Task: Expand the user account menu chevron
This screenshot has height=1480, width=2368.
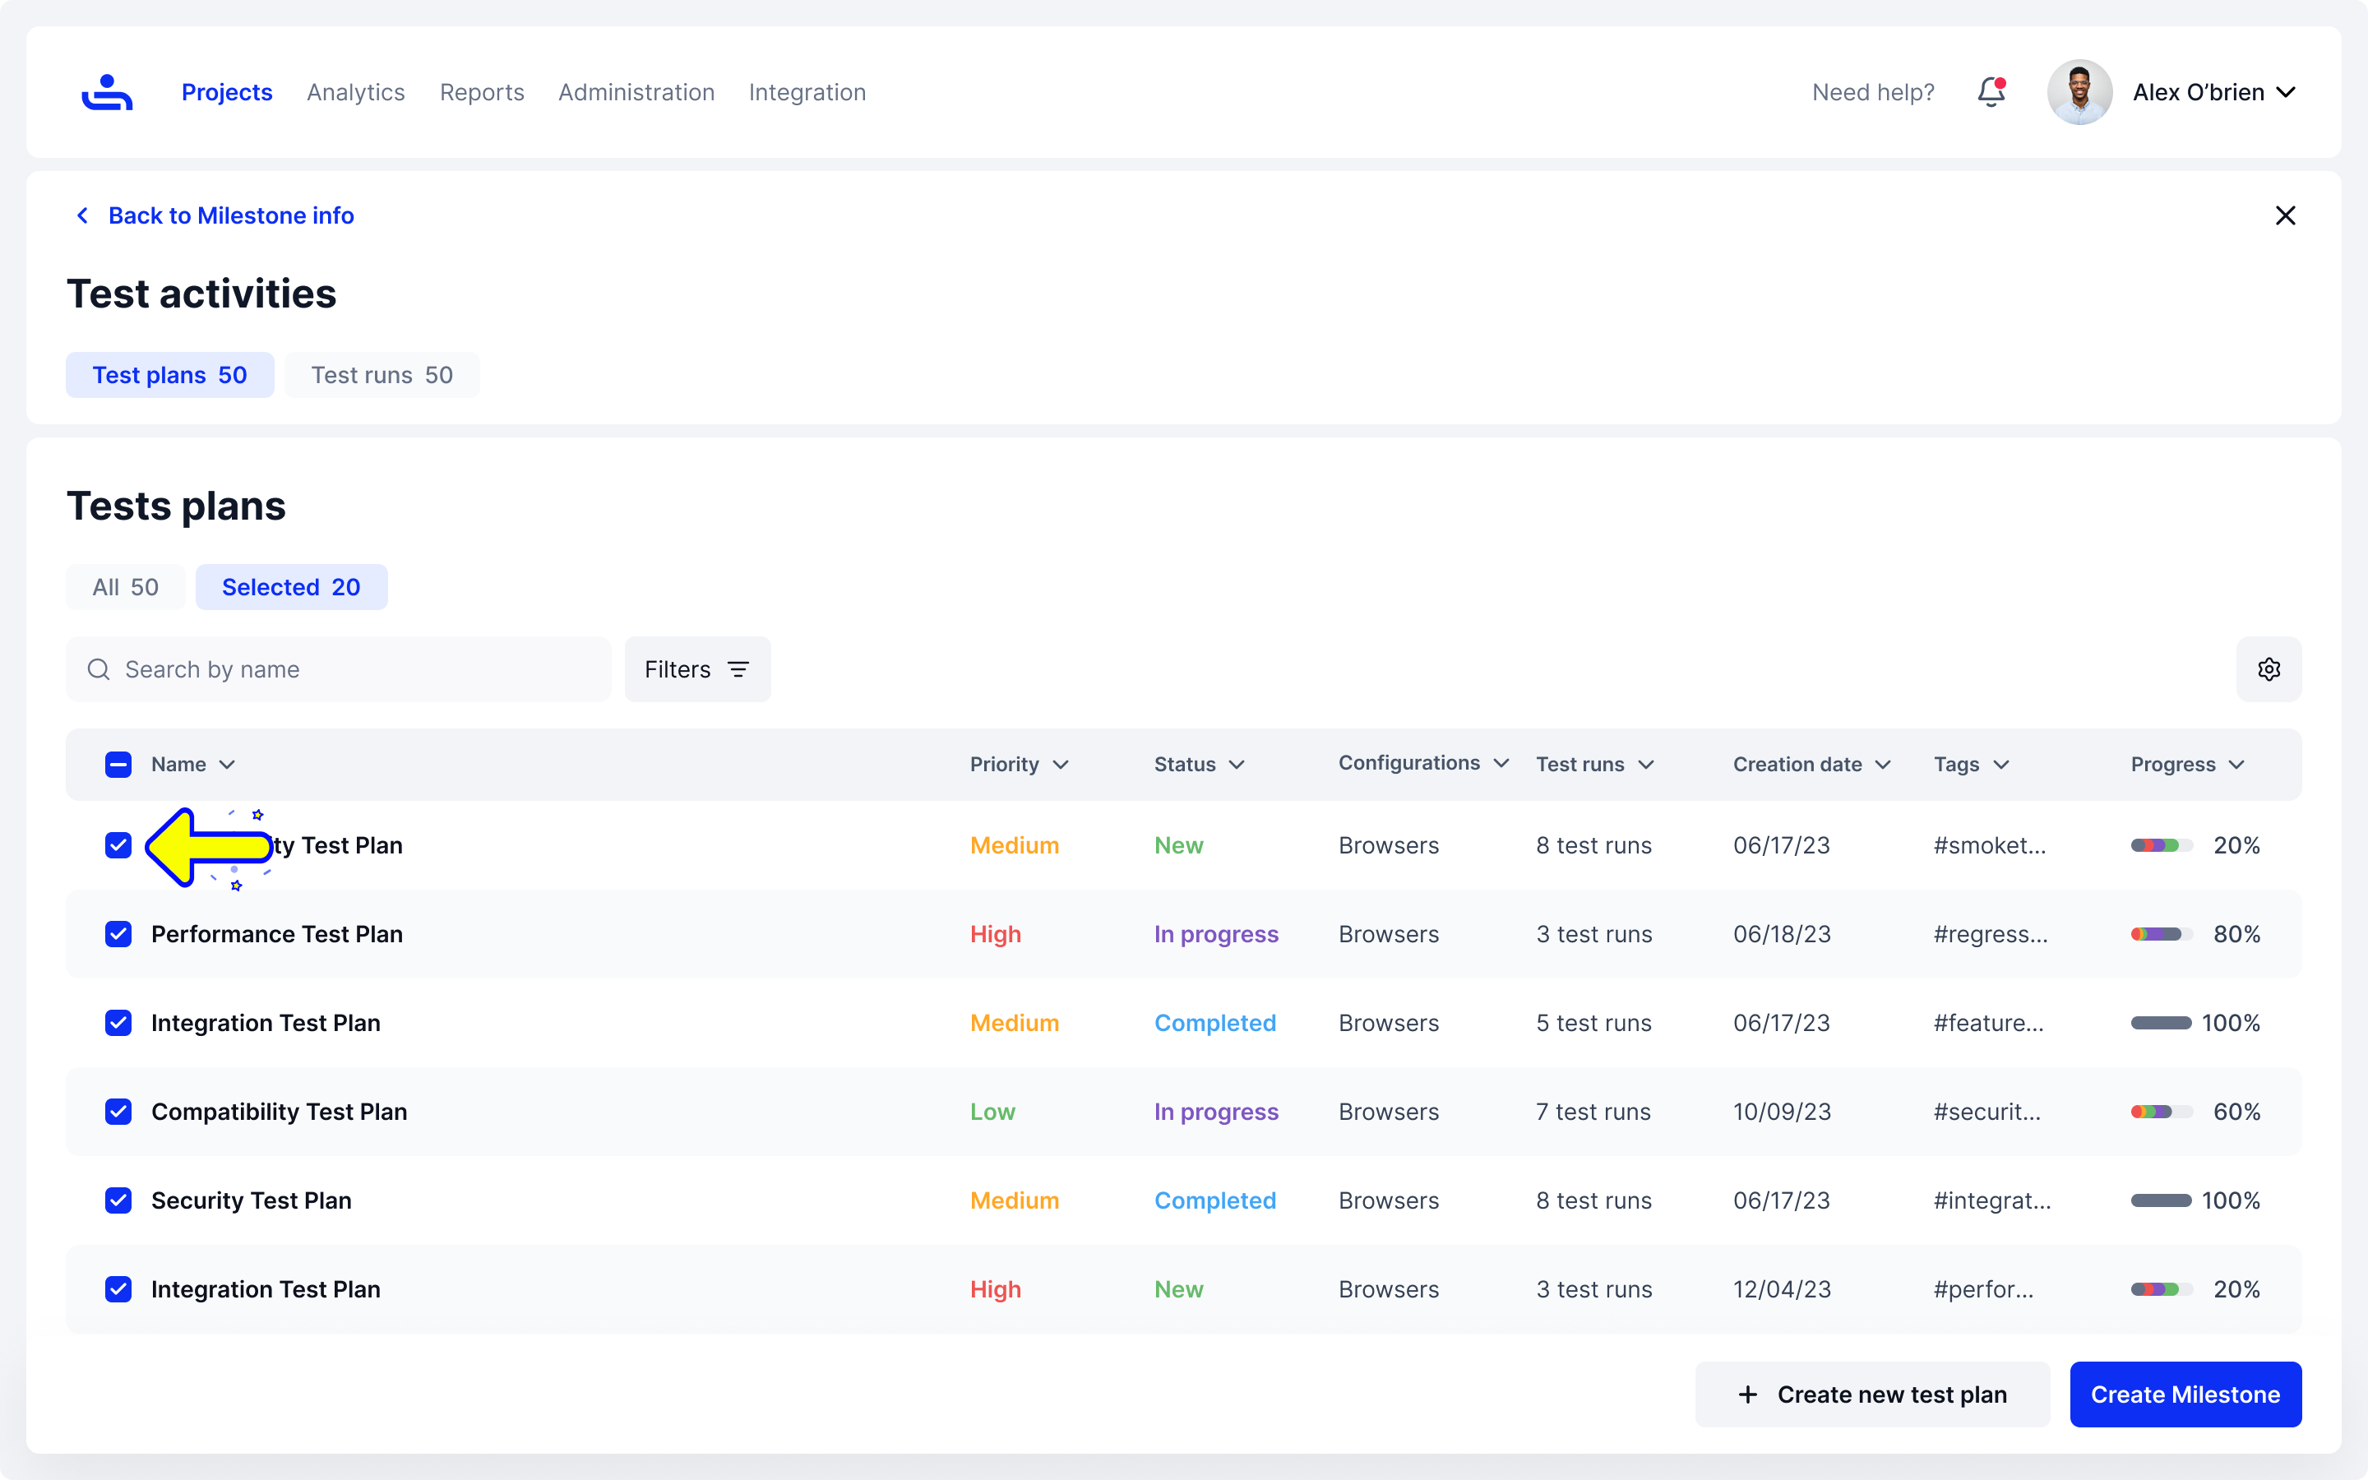Action: click(2287, 92)
